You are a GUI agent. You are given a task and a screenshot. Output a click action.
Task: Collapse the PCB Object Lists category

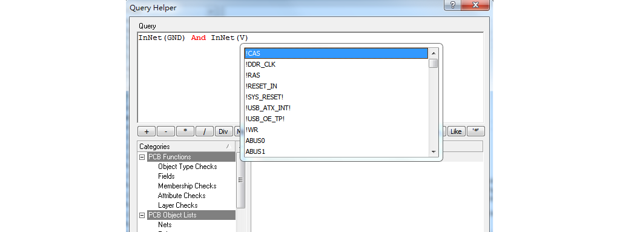tap(142, 216)
